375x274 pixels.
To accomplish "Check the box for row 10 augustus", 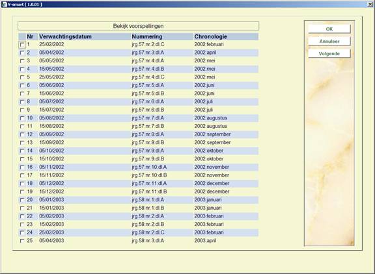I will [22, 118].
